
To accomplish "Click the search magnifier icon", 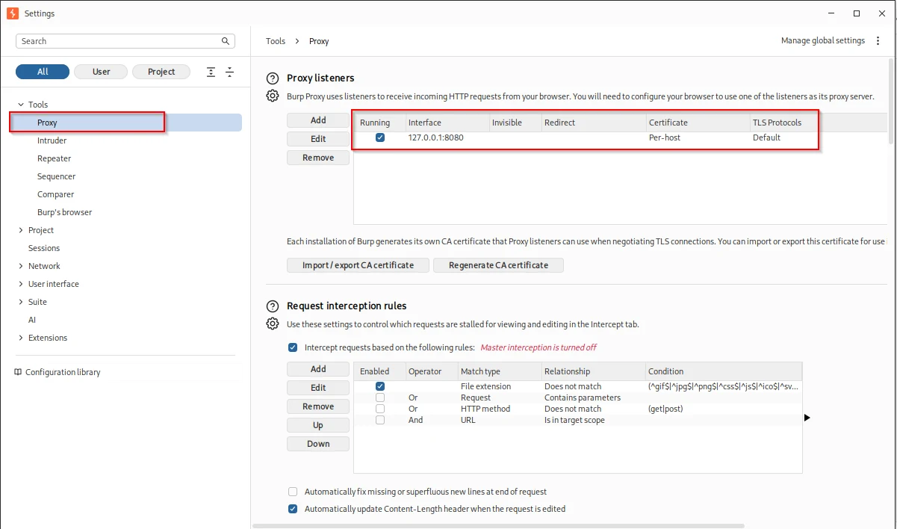I will click(226, 41).
